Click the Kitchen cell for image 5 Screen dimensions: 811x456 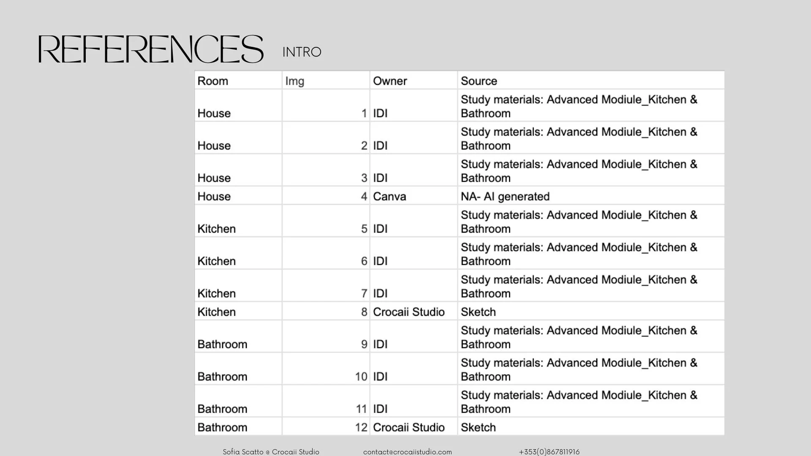(x=216, y=229)
